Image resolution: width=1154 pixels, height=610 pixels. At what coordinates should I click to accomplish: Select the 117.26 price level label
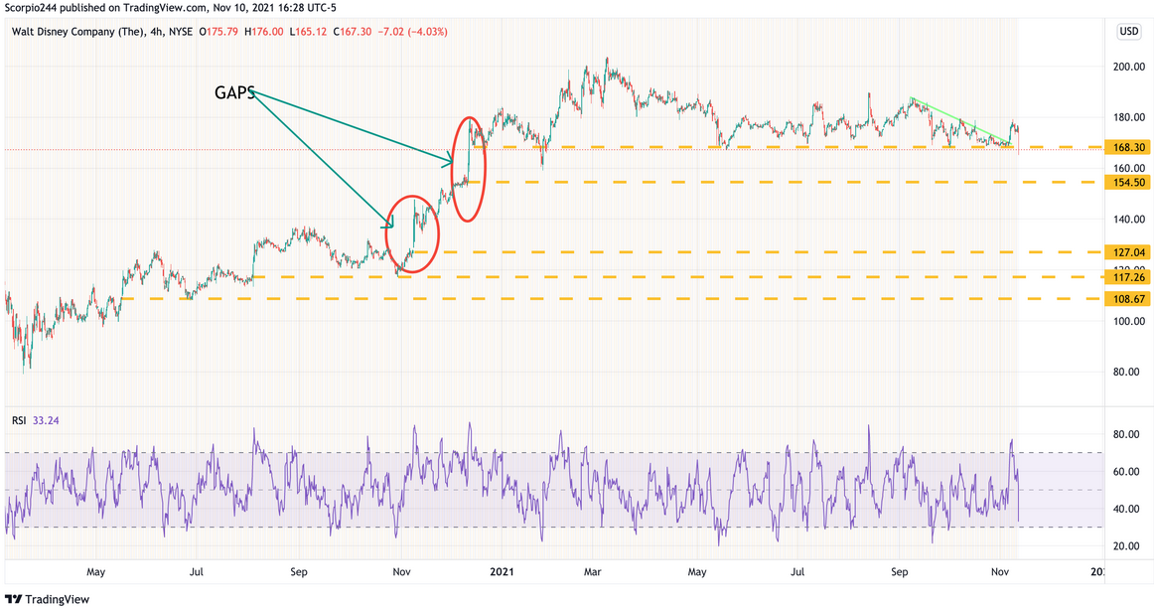pos(1127,276)
